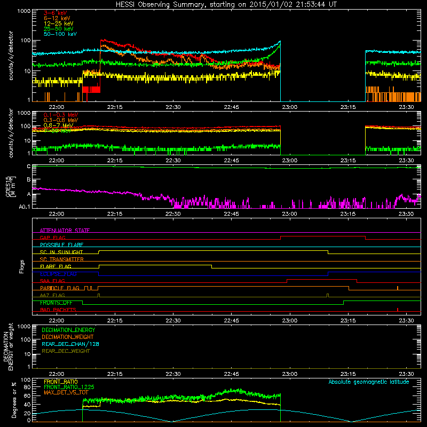Select the ATTENUATOR_STATE flag label

[65, 231]
